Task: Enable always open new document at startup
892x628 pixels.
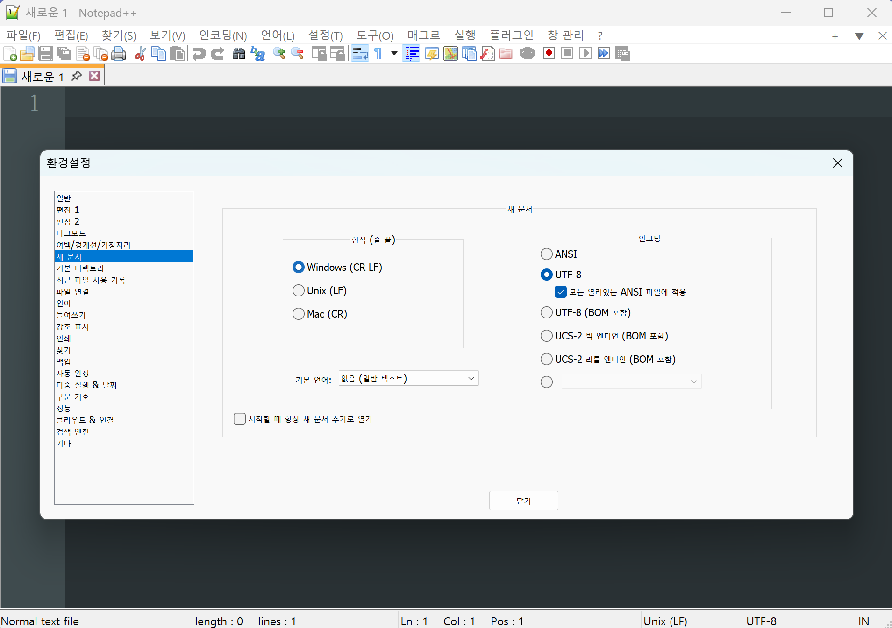Action: coord(240,419)
